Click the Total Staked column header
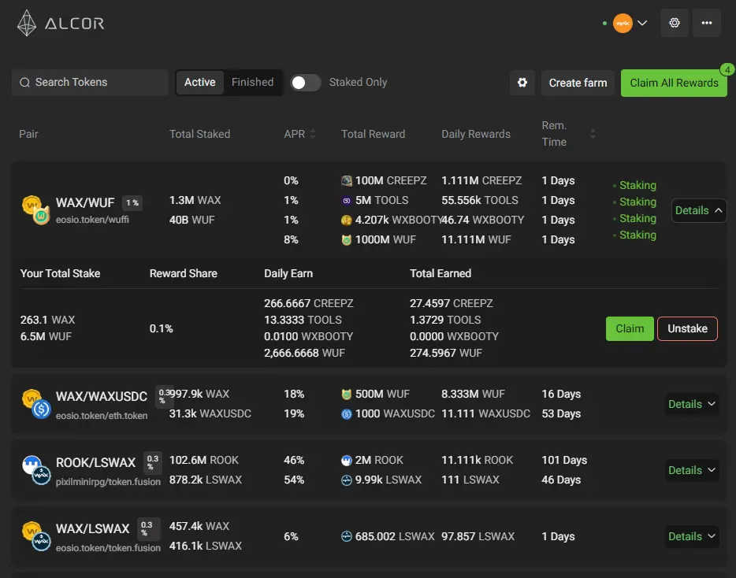Screen dimensions: 736x578 click(199, 134)
